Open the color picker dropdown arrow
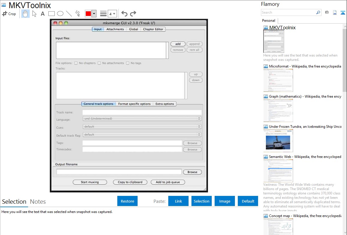This screenshot has width=347, height=235. [94, 14]
